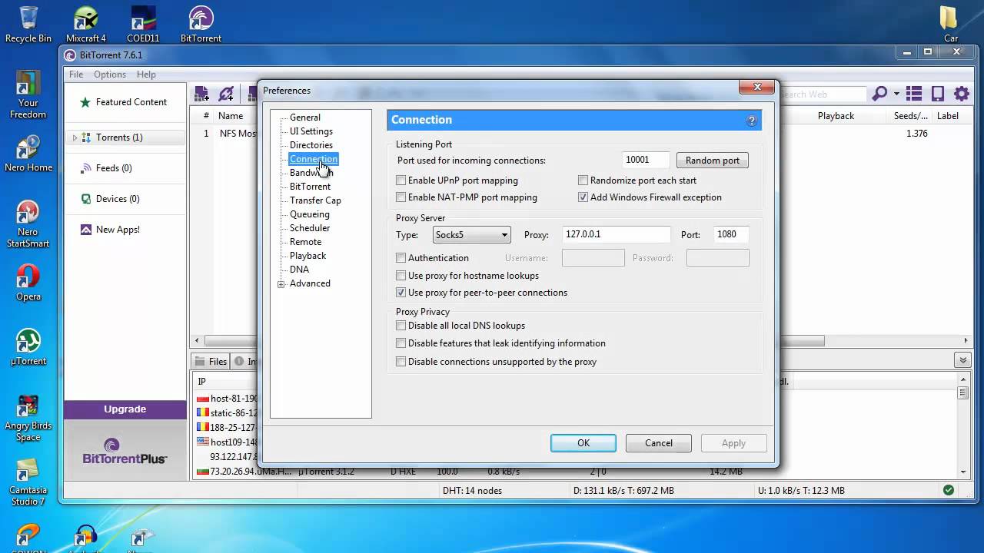This screenshot has height=553, width=984.
Task: Open the search provider dropdown arrow
Action: (896, 94)
